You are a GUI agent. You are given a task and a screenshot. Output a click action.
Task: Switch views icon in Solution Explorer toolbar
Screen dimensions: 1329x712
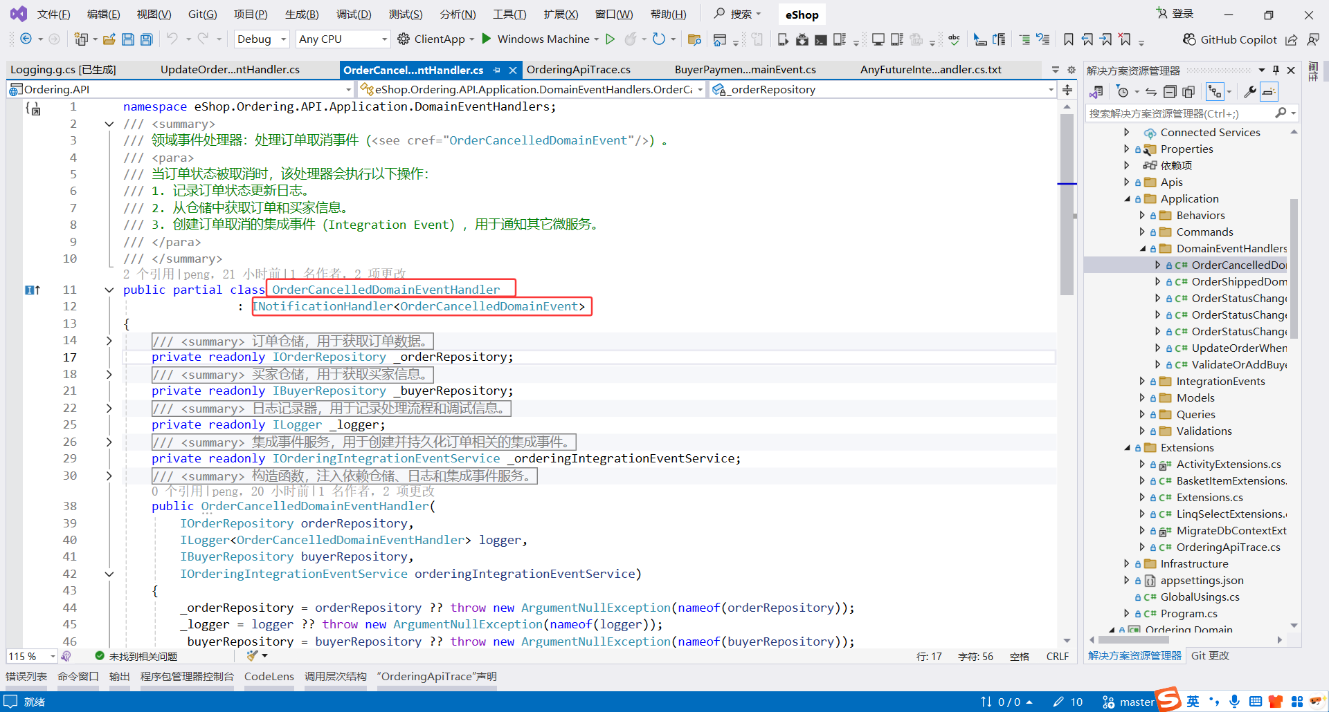1096,91
